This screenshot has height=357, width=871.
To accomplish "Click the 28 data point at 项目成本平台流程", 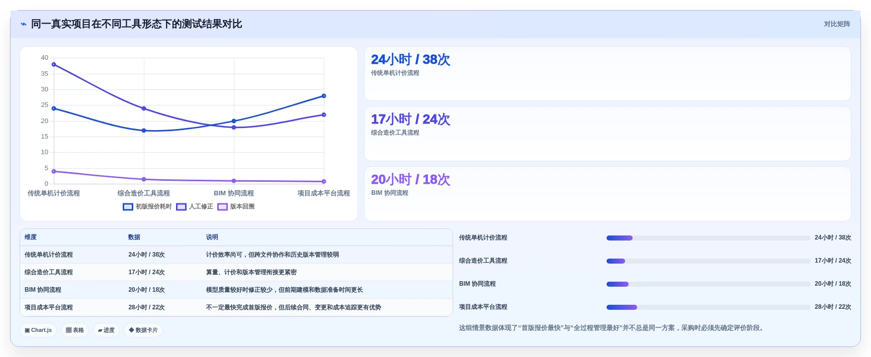I will coord(324,96).
